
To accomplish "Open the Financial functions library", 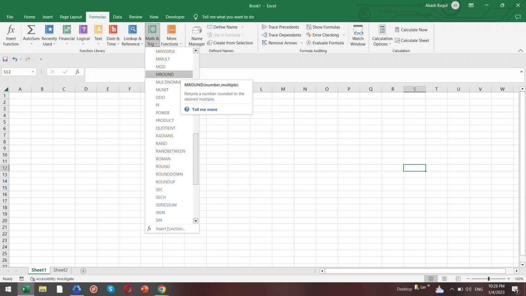I will pyautogui.click(x=66, y=35).
